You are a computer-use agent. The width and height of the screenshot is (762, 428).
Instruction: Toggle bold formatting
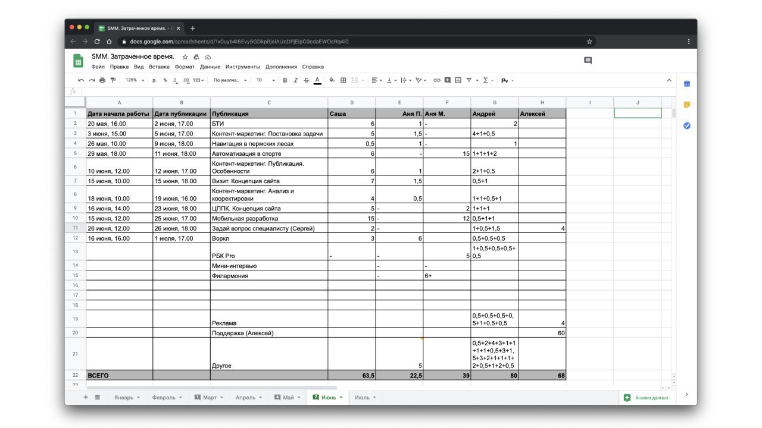click(285, 80)
